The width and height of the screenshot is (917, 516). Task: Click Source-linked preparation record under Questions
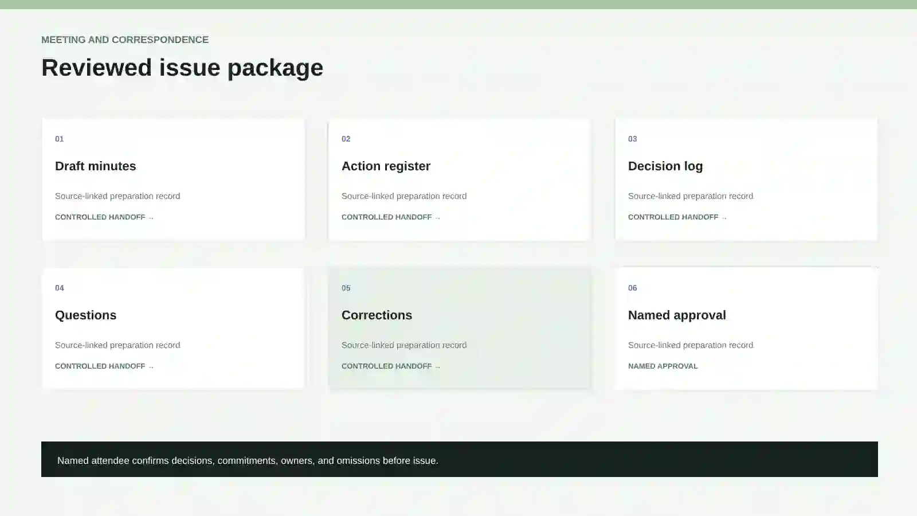point(117,345)
